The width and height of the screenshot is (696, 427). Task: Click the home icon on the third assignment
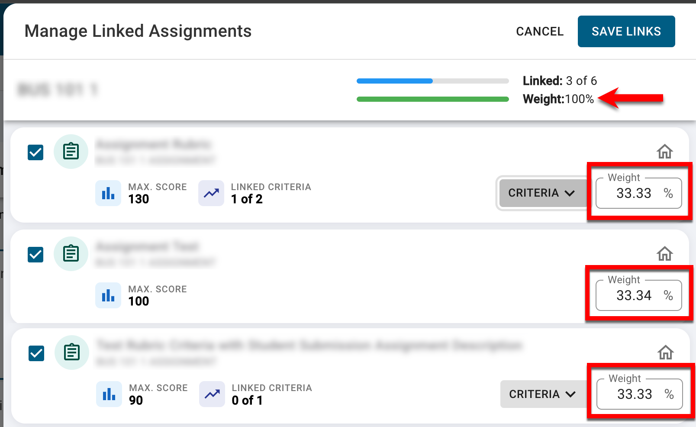coord(665,353)
